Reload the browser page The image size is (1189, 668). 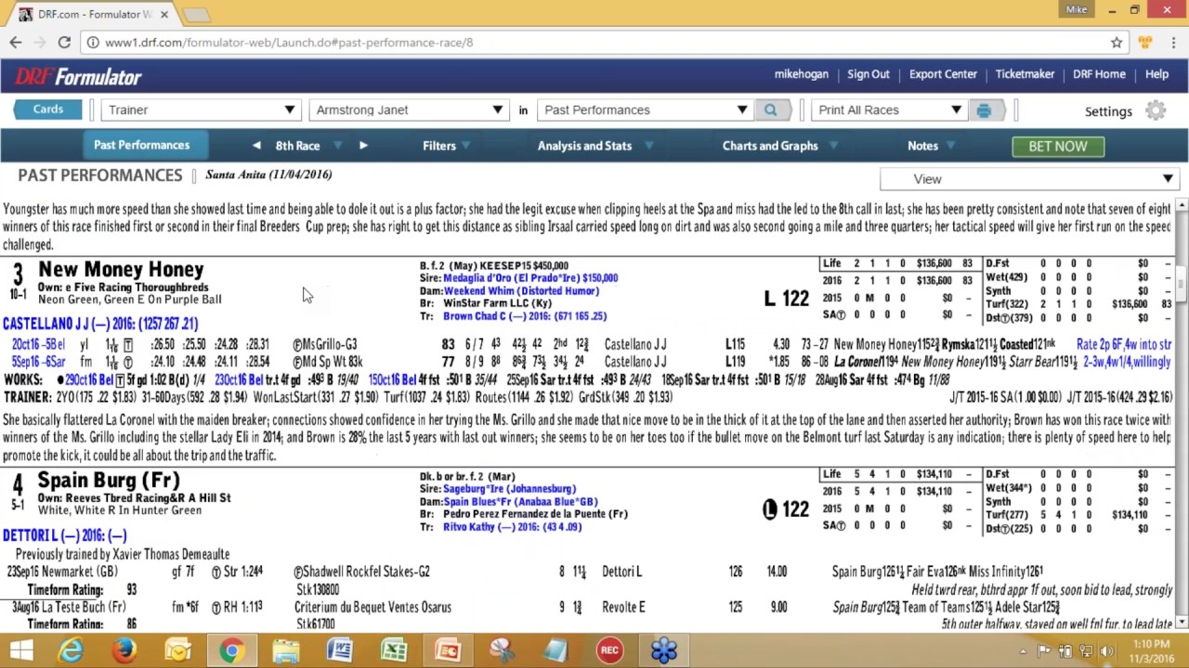tap(64, 42)
